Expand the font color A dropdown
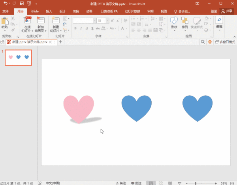 pyautogui.click(x=126, y=28)
